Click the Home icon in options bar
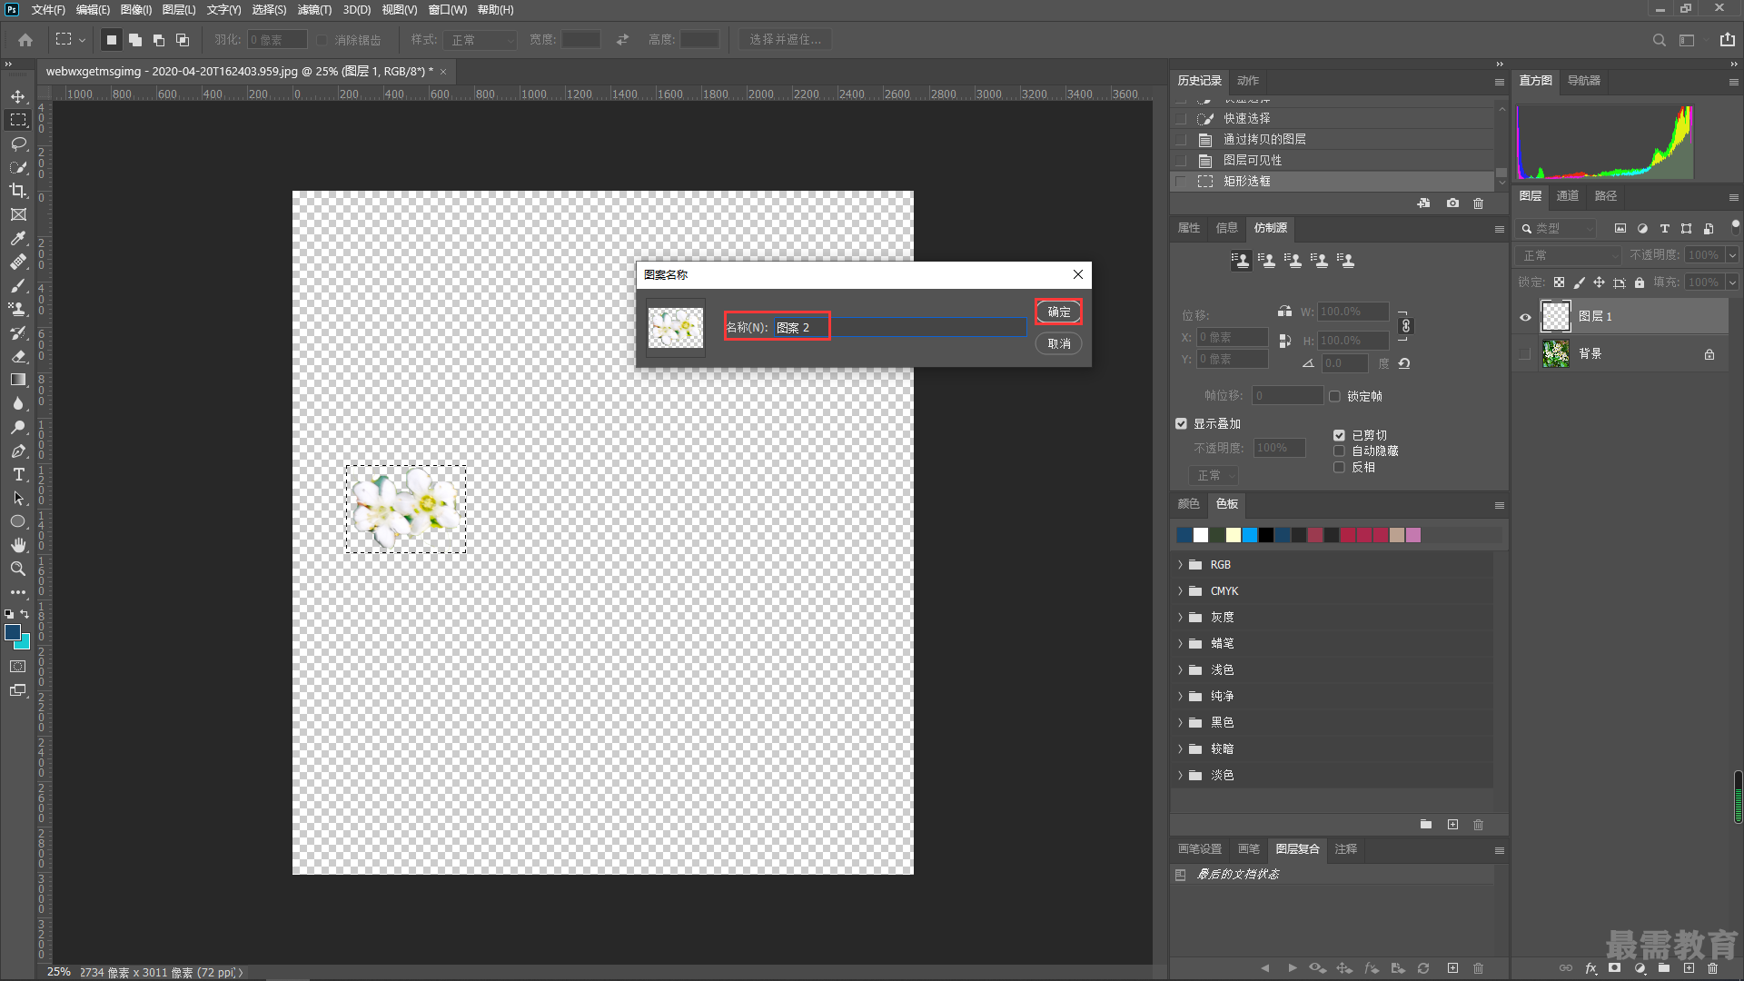Viewport: 1744px width, 981px height. point(25,40)
